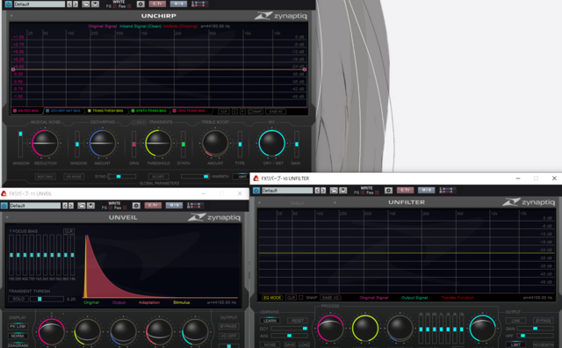The width and height of the screenshot is (562, 348).
Task: Adjust Treble Boost TYPE slider
Action: 240,144
